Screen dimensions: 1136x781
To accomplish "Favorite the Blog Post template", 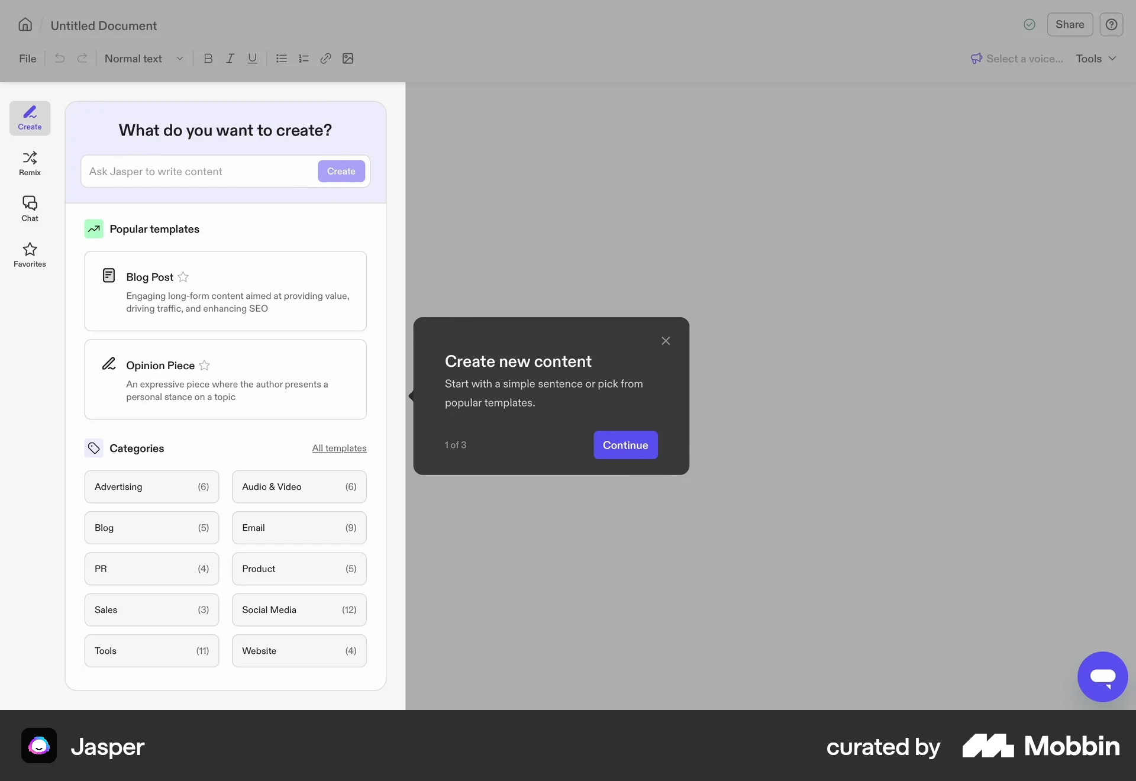I will pos(183,277).
